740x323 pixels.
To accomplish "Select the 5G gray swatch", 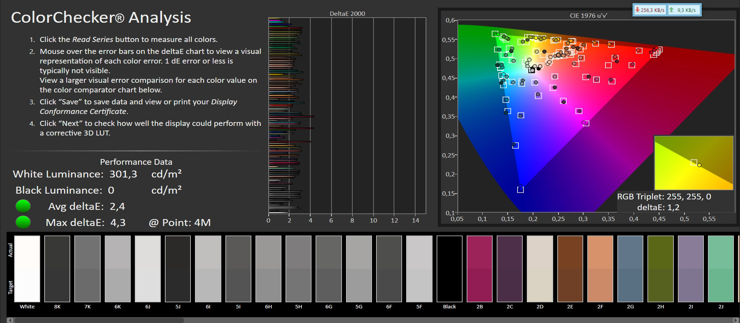I will [359, 269].
